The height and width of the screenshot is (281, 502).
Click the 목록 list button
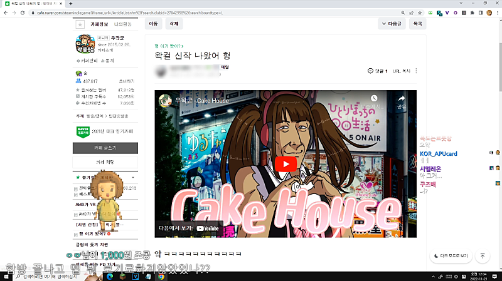[417, 24]
